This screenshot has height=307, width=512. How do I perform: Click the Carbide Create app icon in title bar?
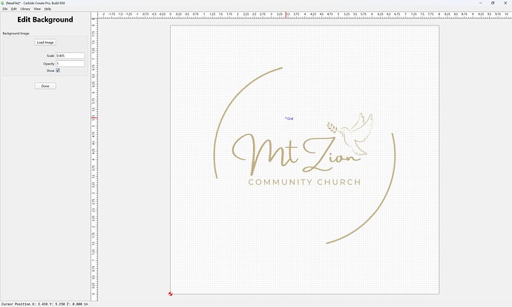(3, 3)
